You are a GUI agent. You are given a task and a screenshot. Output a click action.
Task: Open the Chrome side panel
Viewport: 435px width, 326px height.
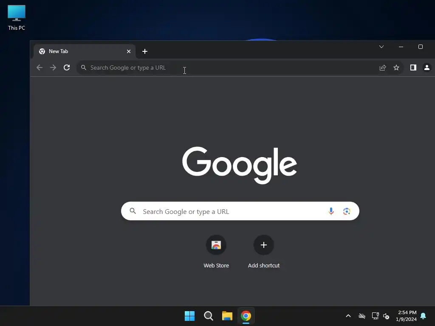point(413,67)
